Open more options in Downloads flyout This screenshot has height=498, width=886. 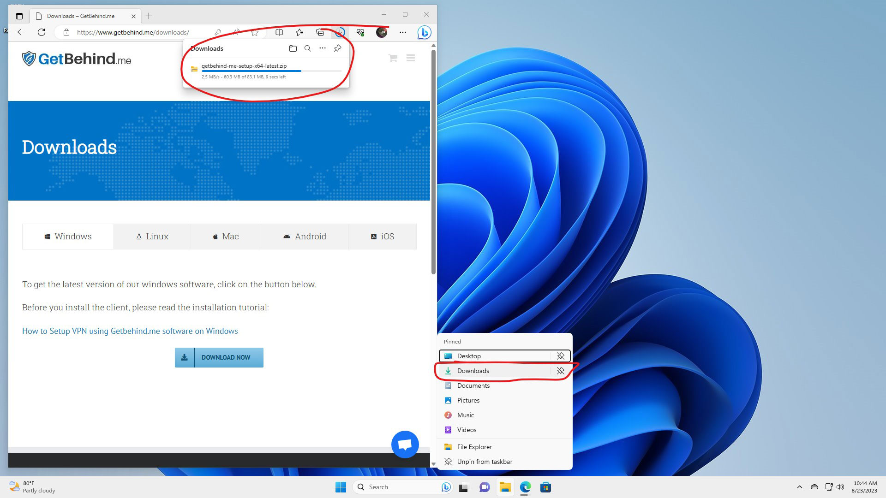tap(323, 48)
